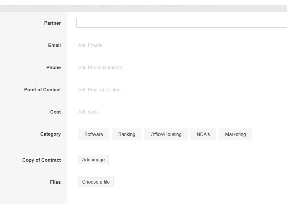
Task: Focus the Add Phone Numbers field
Action: 102,68
